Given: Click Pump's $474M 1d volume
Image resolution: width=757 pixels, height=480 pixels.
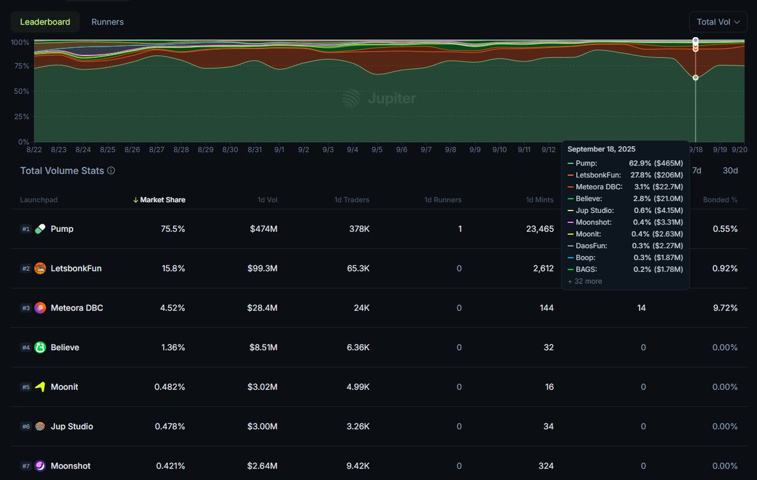Looking at the screenshot, I should coord(264,229).
